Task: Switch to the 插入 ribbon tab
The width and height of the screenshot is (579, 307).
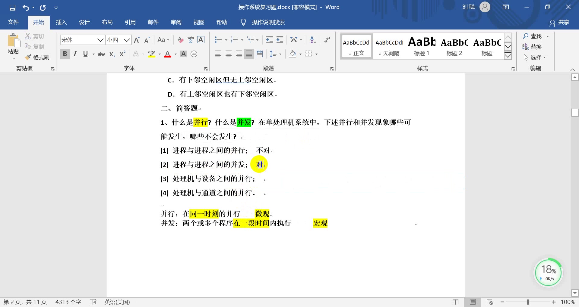Action: coord(61,22)
